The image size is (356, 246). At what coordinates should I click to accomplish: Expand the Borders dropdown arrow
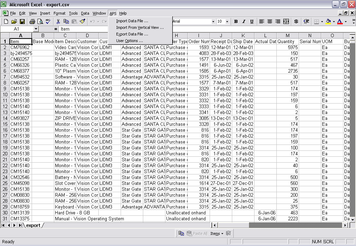point(322,22)
